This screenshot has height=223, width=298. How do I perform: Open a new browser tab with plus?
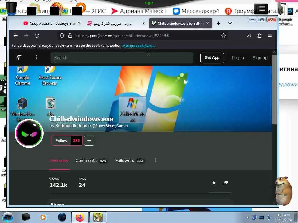tap(218, 23)
